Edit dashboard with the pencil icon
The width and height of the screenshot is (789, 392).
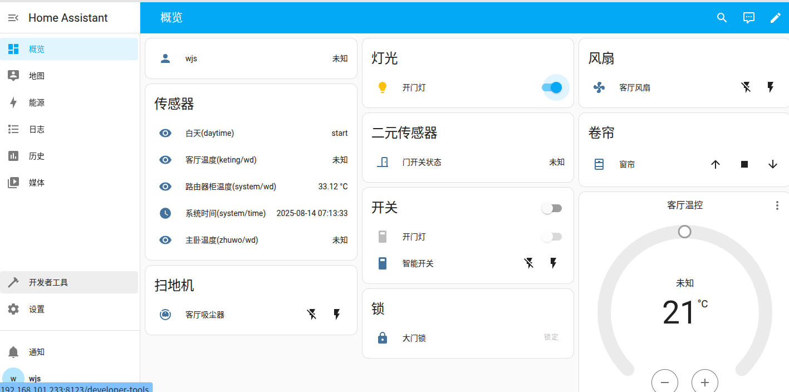776,18
